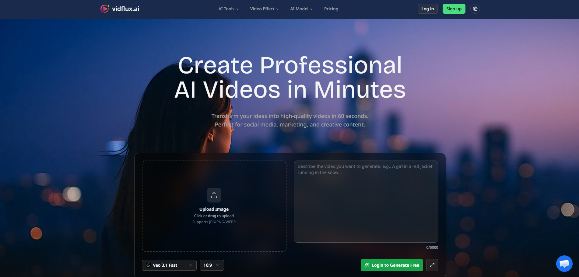579x277 pixels.
Task: Click the Google icon beside Veo 3.1 Fast
Action: click(x=148, y=265)
